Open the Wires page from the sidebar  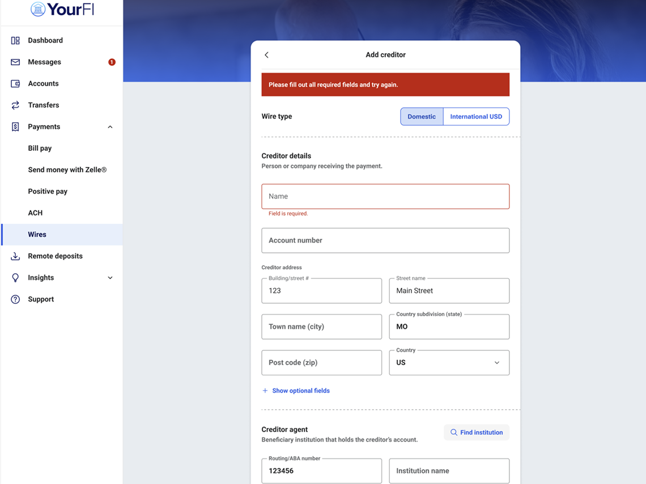(37, 234)
